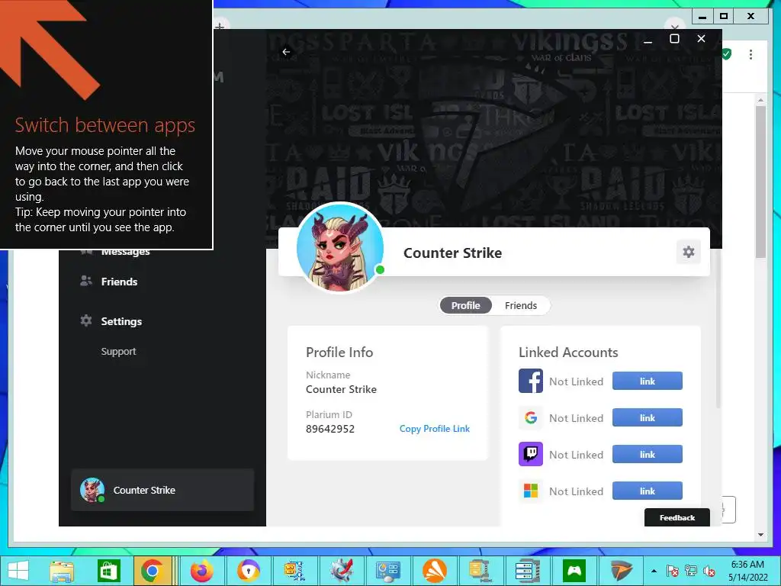Show hidden tray icons arrow
The image size is (781, 586).
[654, 571]
